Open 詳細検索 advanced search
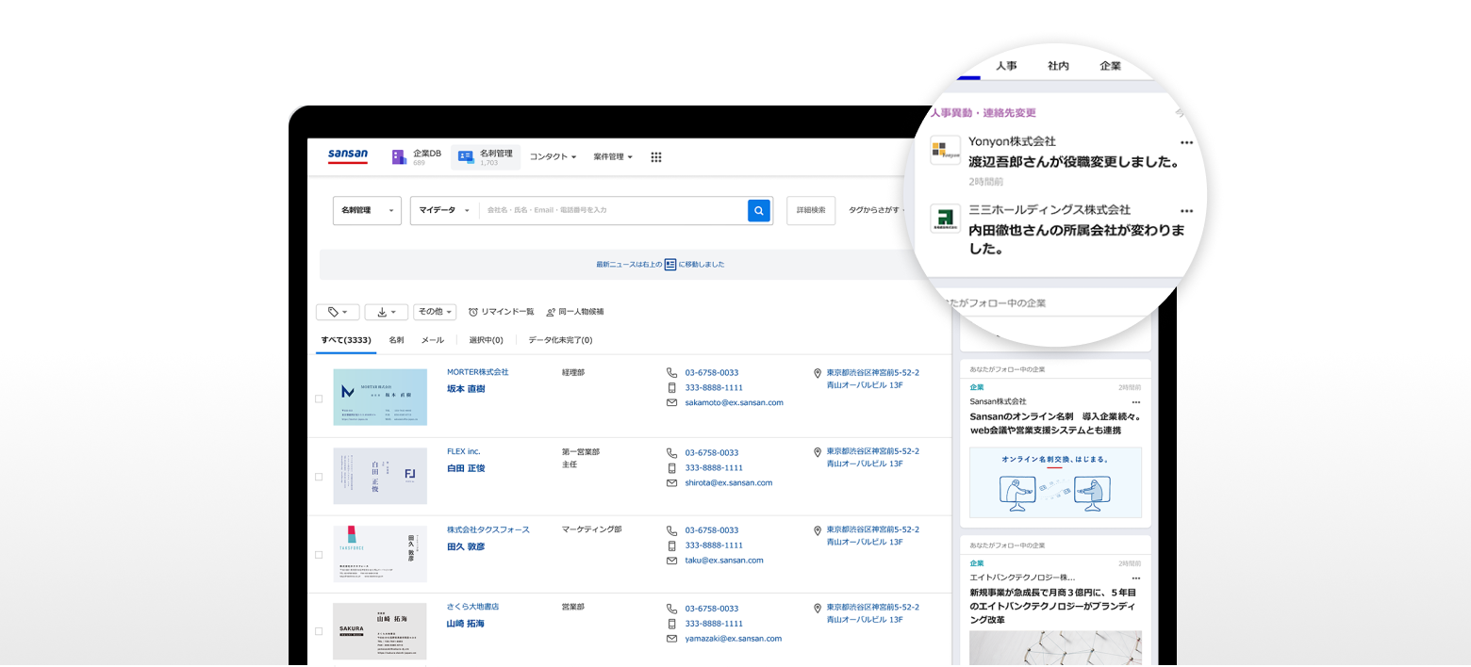This screenshot has height=667, width=1471. (811, 210)
